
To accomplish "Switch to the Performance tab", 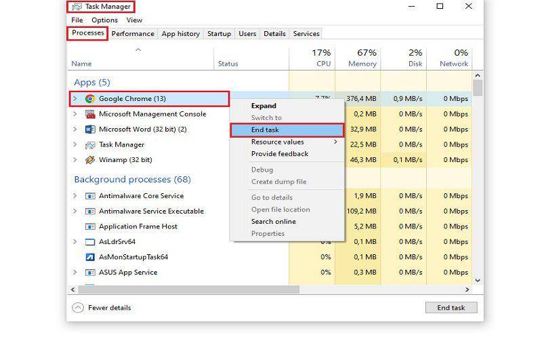I will point(133,33).
